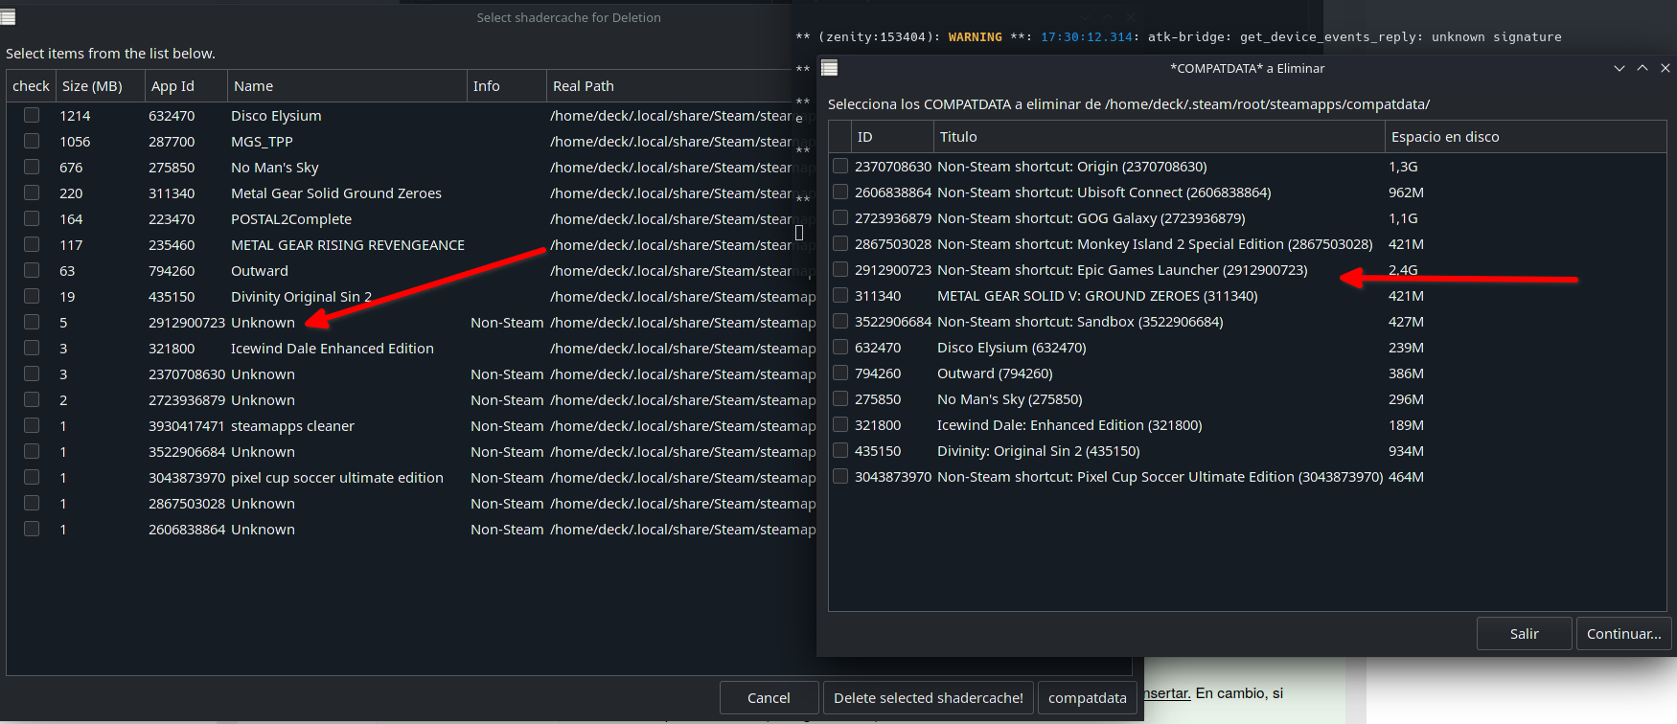This screenshot has height=724, width=1677.
Task: Select the 464M disk space value
Action: (1406, 477)
